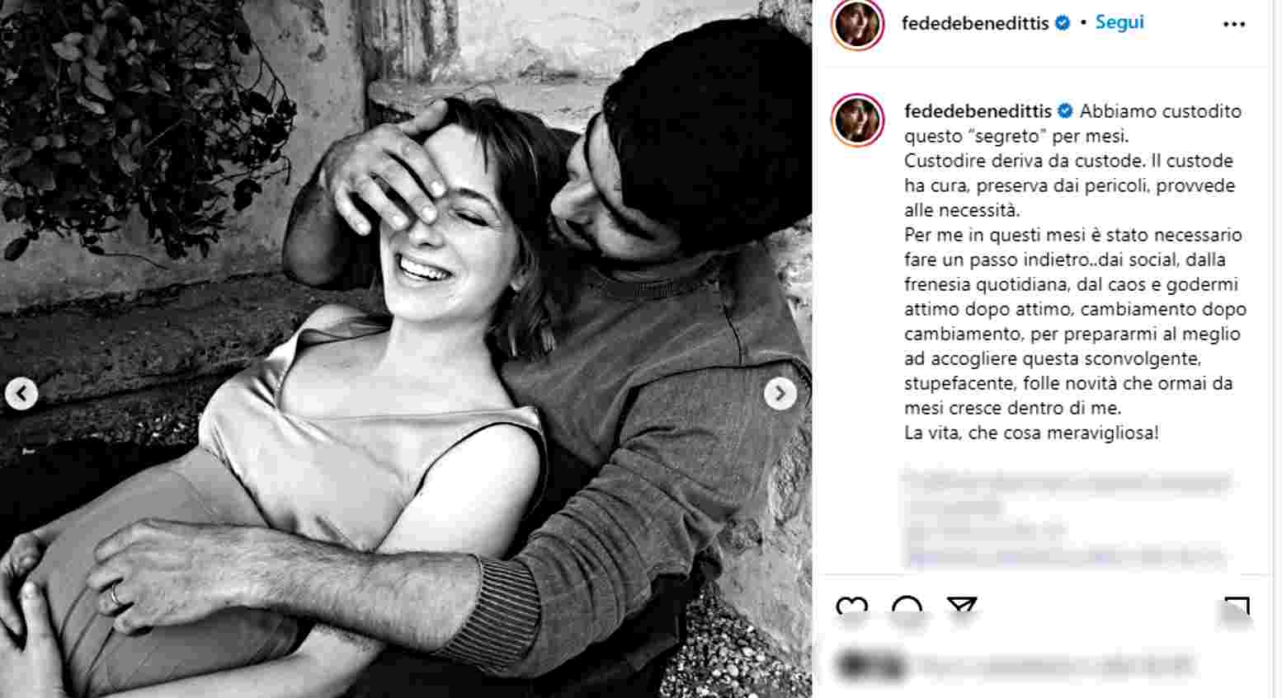
Task: Click header profile avatar
Action: (x=858, y=24)
